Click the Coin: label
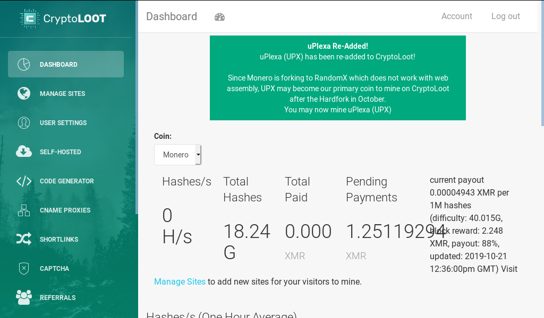This screenshot has height=318, width=544. coord(163,136)
